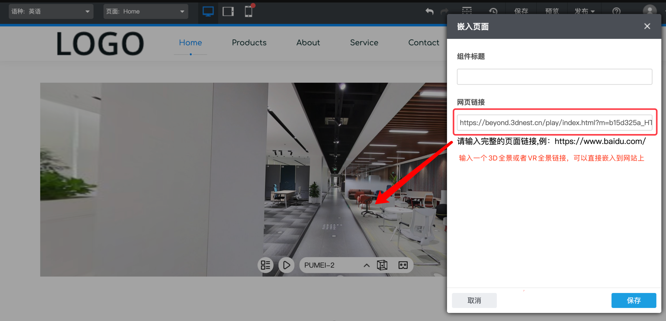This screenshot has height=321, width=666.
Task: Redo the last action
Action: click(444, 11)
